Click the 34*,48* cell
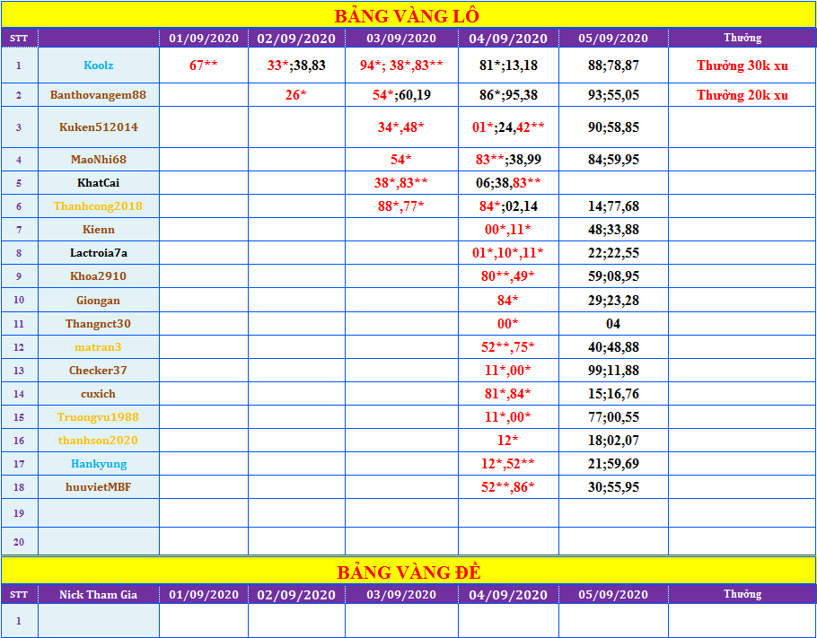The width and height of the screenshot is (817, 638). [x=401, y=127]
